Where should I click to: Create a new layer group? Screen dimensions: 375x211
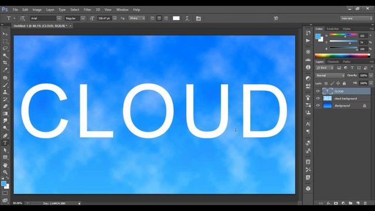pyautogui.click(x=350, y=203)
